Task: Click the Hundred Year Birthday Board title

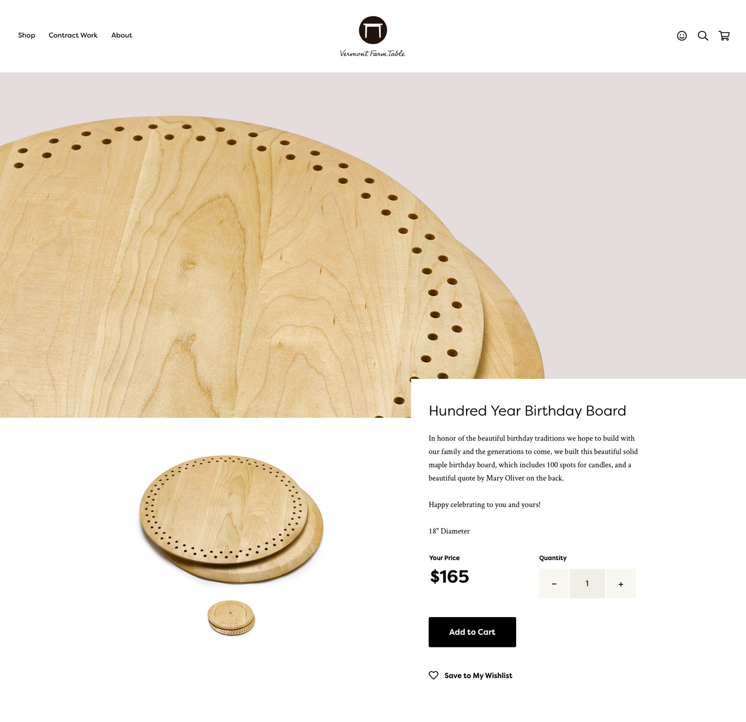Action: (527, 410)
